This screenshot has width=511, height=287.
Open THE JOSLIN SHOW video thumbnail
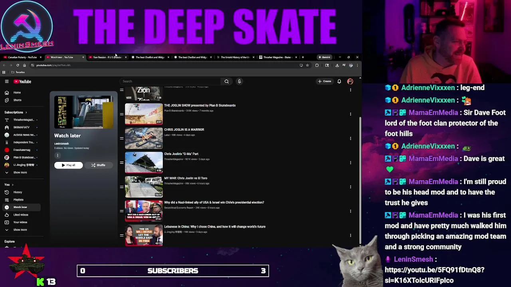point(144,114)
